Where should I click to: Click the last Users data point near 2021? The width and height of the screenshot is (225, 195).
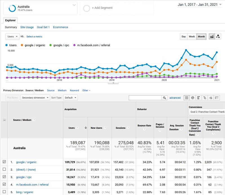pyautogui.click(x=217, y=52)
